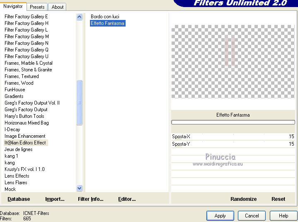Select the Lens Effects group
The image size is (298, 222).
17,176
